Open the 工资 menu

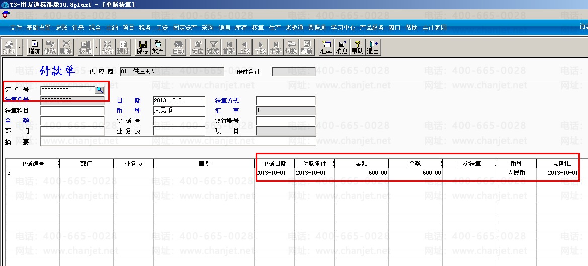[x=162, y=28]
